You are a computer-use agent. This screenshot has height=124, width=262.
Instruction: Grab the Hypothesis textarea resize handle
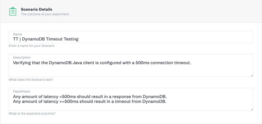click(x=252, y=109)
